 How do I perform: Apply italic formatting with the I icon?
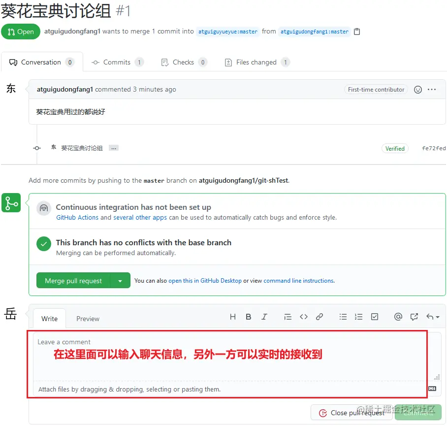point(264,317)
